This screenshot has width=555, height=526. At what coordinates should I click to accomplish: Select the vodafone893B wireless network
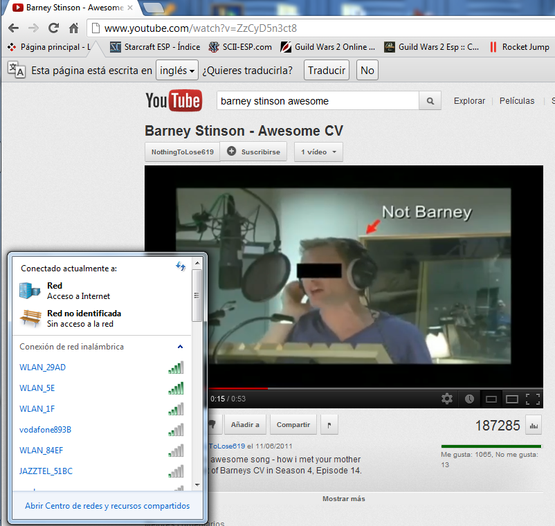click(x=102, y=430)
